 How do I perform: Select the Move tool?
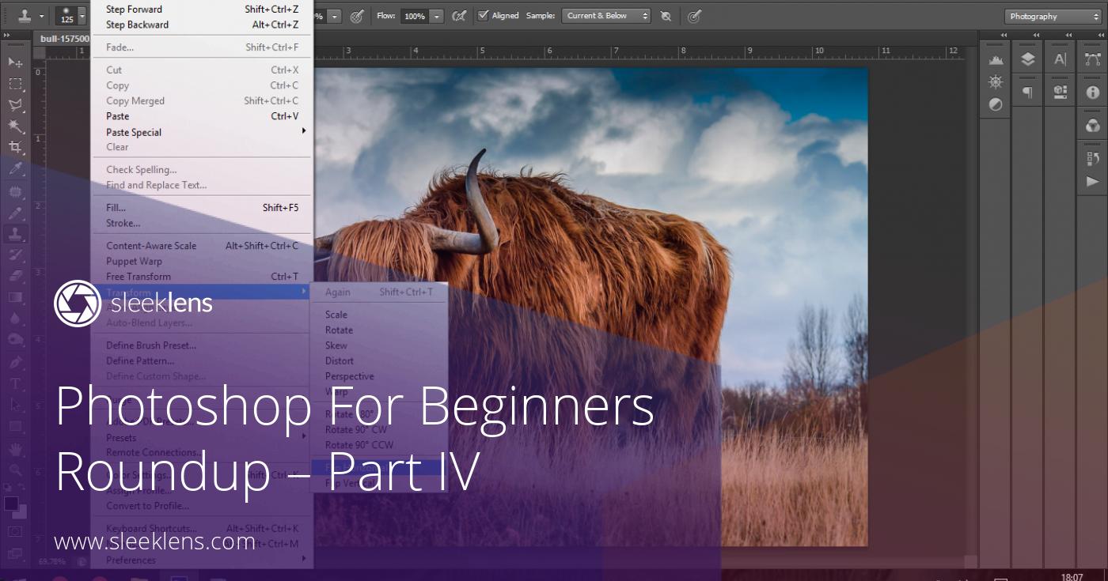(x=15, y=62)
